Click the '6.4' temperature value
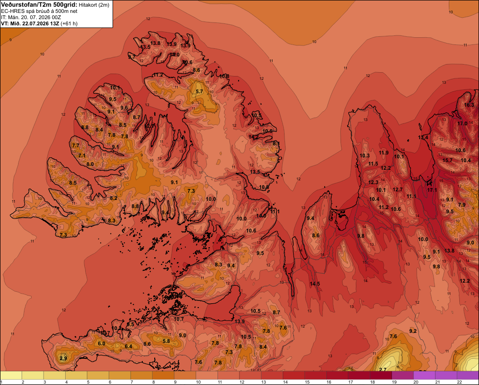The width and height of the screenshot is (479, 385). 128,346
